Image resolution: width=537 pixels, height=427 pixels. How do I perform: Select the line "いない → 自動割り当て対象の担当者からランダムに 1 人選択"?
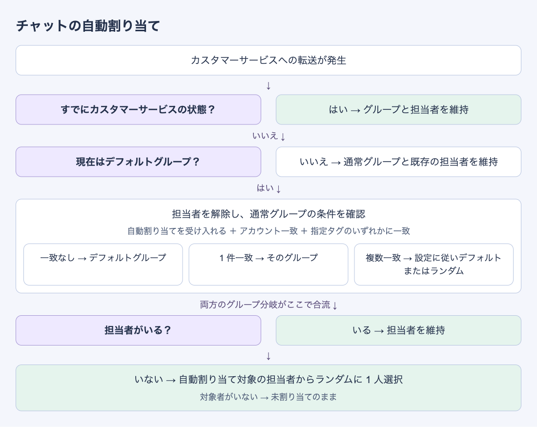268,379
